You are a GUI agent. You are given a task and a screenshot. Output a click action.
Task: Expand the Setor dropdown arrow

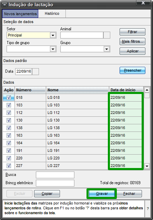[x=53, y=35]
